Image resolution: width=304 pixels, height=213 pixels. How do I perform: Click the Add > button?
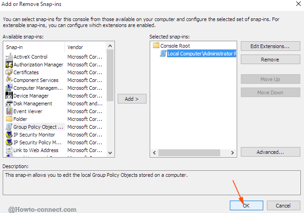pos(132,99)
